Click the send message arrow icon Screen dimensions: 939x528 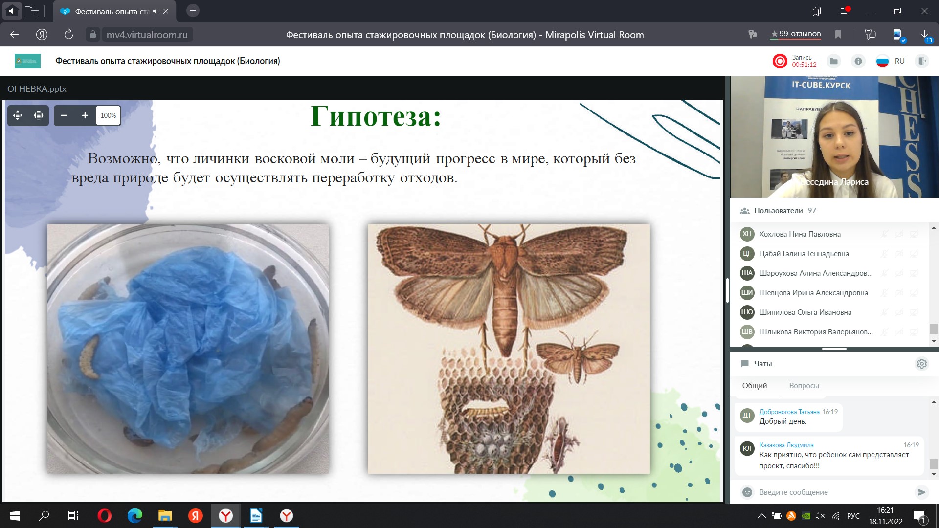tap(921, 492)
